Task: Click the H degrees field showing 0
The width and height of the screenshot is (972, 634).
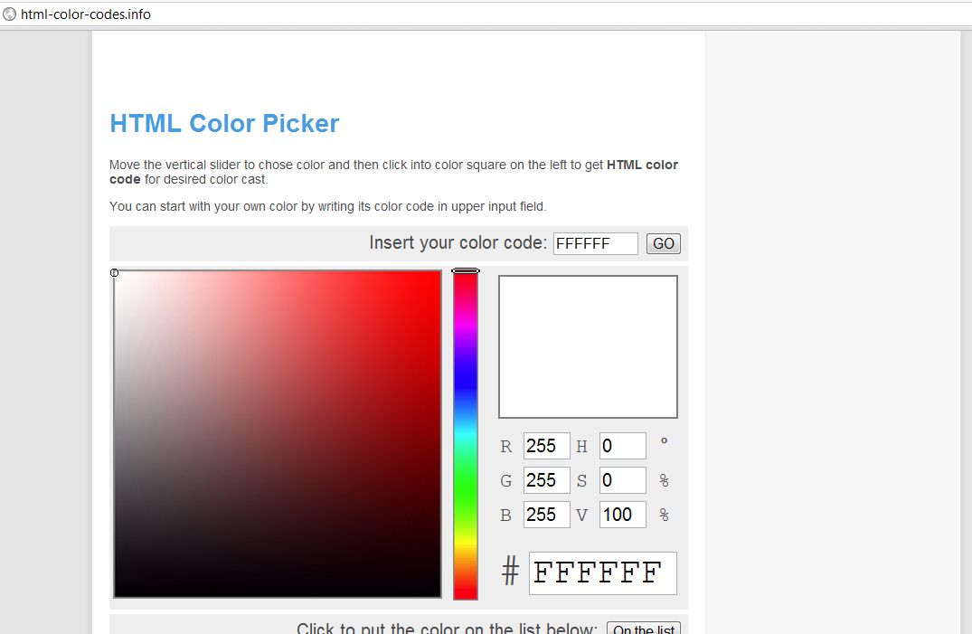Action: (622, 446)
